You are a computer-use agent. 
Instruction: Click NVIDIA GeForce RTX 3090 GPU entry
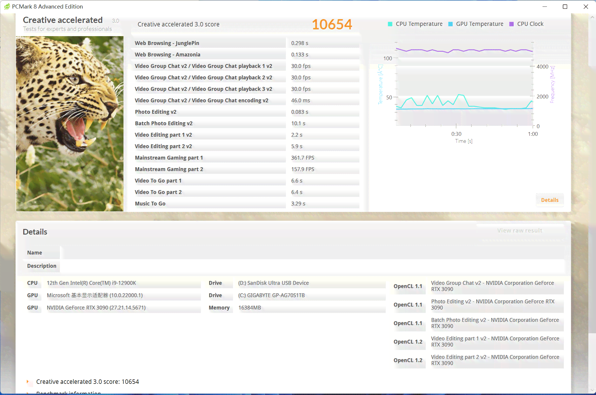(x=96, y=307)
